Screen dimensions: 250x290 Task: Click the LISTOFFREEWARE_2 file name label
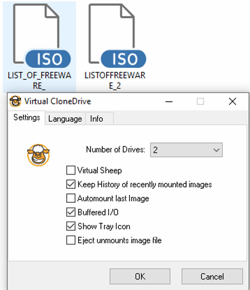click(x=115, y=81)
